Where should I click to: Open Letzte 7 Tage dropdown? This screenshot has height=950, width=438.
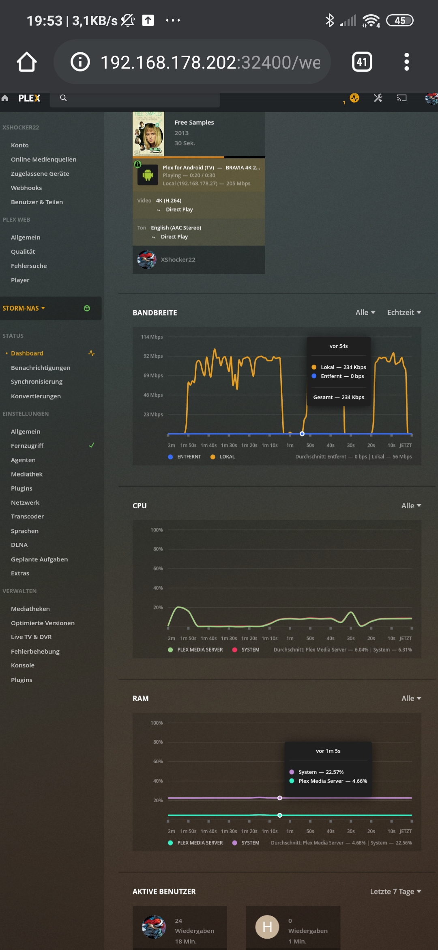(x=395, y=892)
